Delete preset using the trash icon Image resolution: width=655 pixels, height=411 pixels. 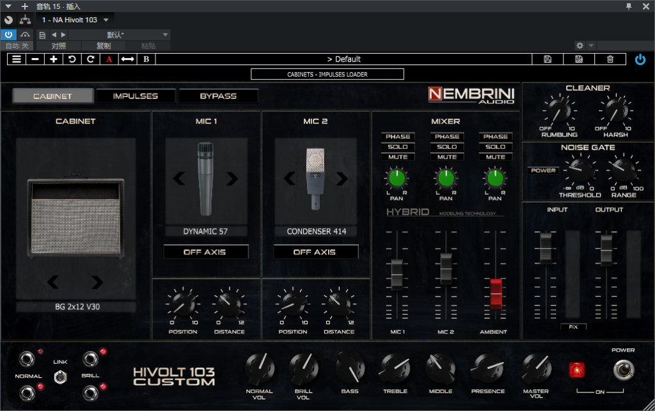[x=610, y=59]
